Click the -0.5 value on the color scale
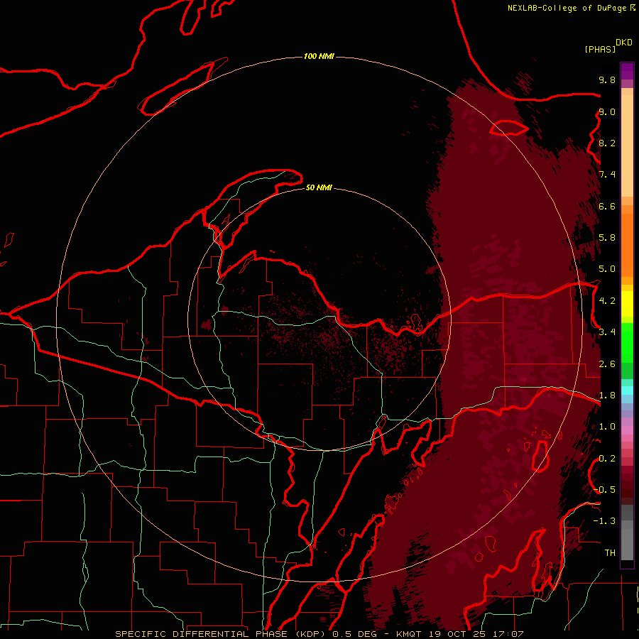 pyautogui.click(x=605, y=490)
